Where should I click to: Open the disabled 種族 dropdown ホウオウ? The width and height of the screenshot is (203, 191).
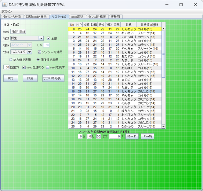coord(21,45)
